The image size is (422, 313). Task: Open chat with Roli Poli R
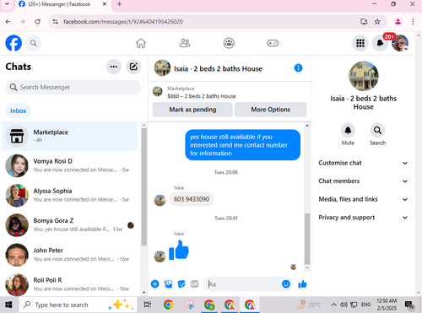click(69, 284)
